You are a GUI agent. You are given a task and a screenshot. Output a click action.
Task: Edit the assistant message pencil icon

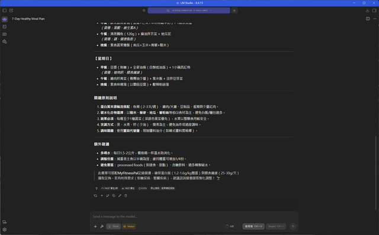[x=120, y=195]
